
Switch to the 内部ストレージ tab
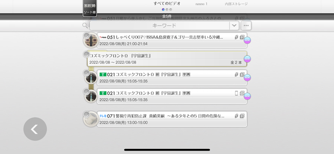(x=236, y=4)
